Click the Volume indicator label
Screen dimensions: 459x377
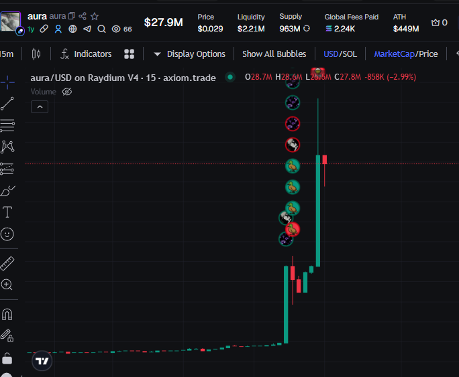(x=44, y=92)
